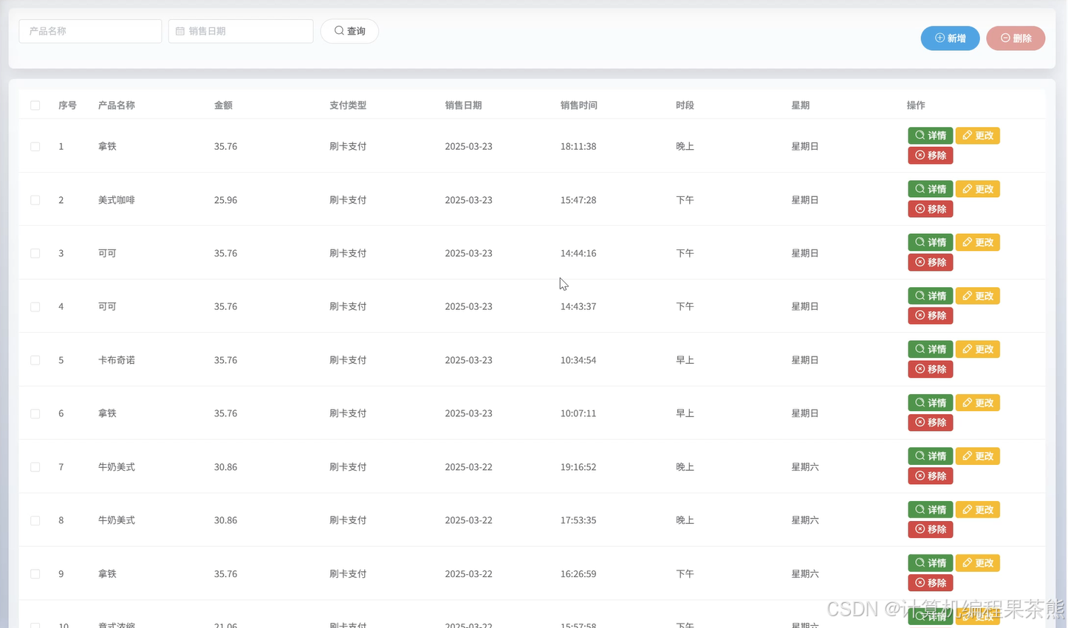Check the checkbox for row 8 牛奶美式
The height and width of the screenshot is (628, 1068).
pos(35,521)
